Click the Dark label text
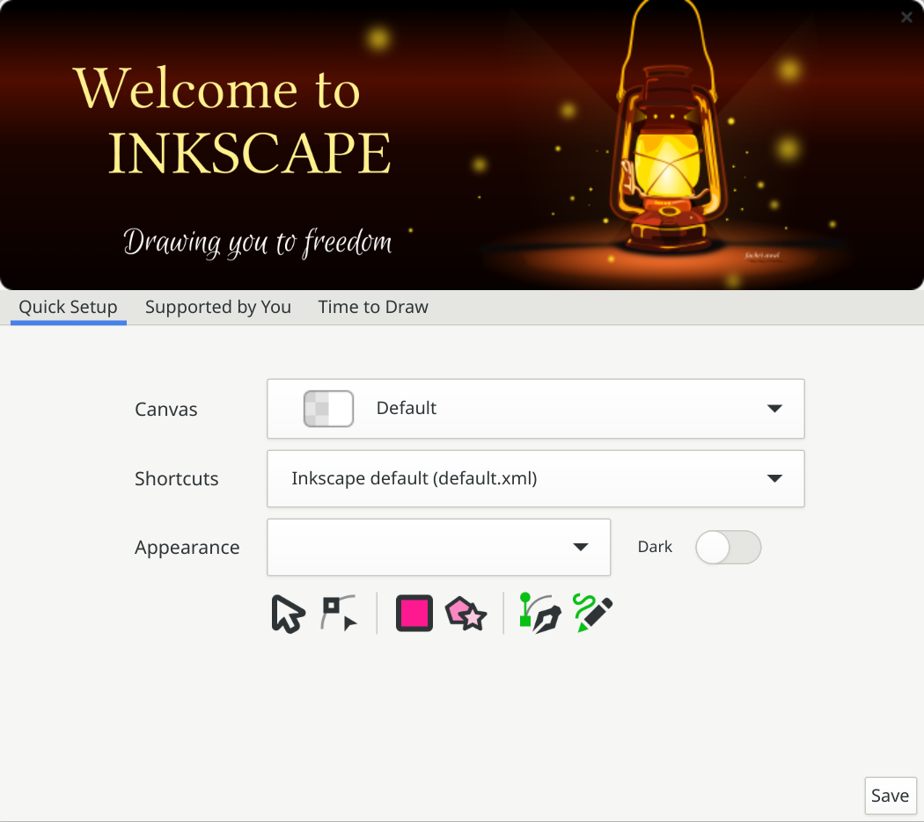Screen dimensions: 924x822 pos(655,547)
